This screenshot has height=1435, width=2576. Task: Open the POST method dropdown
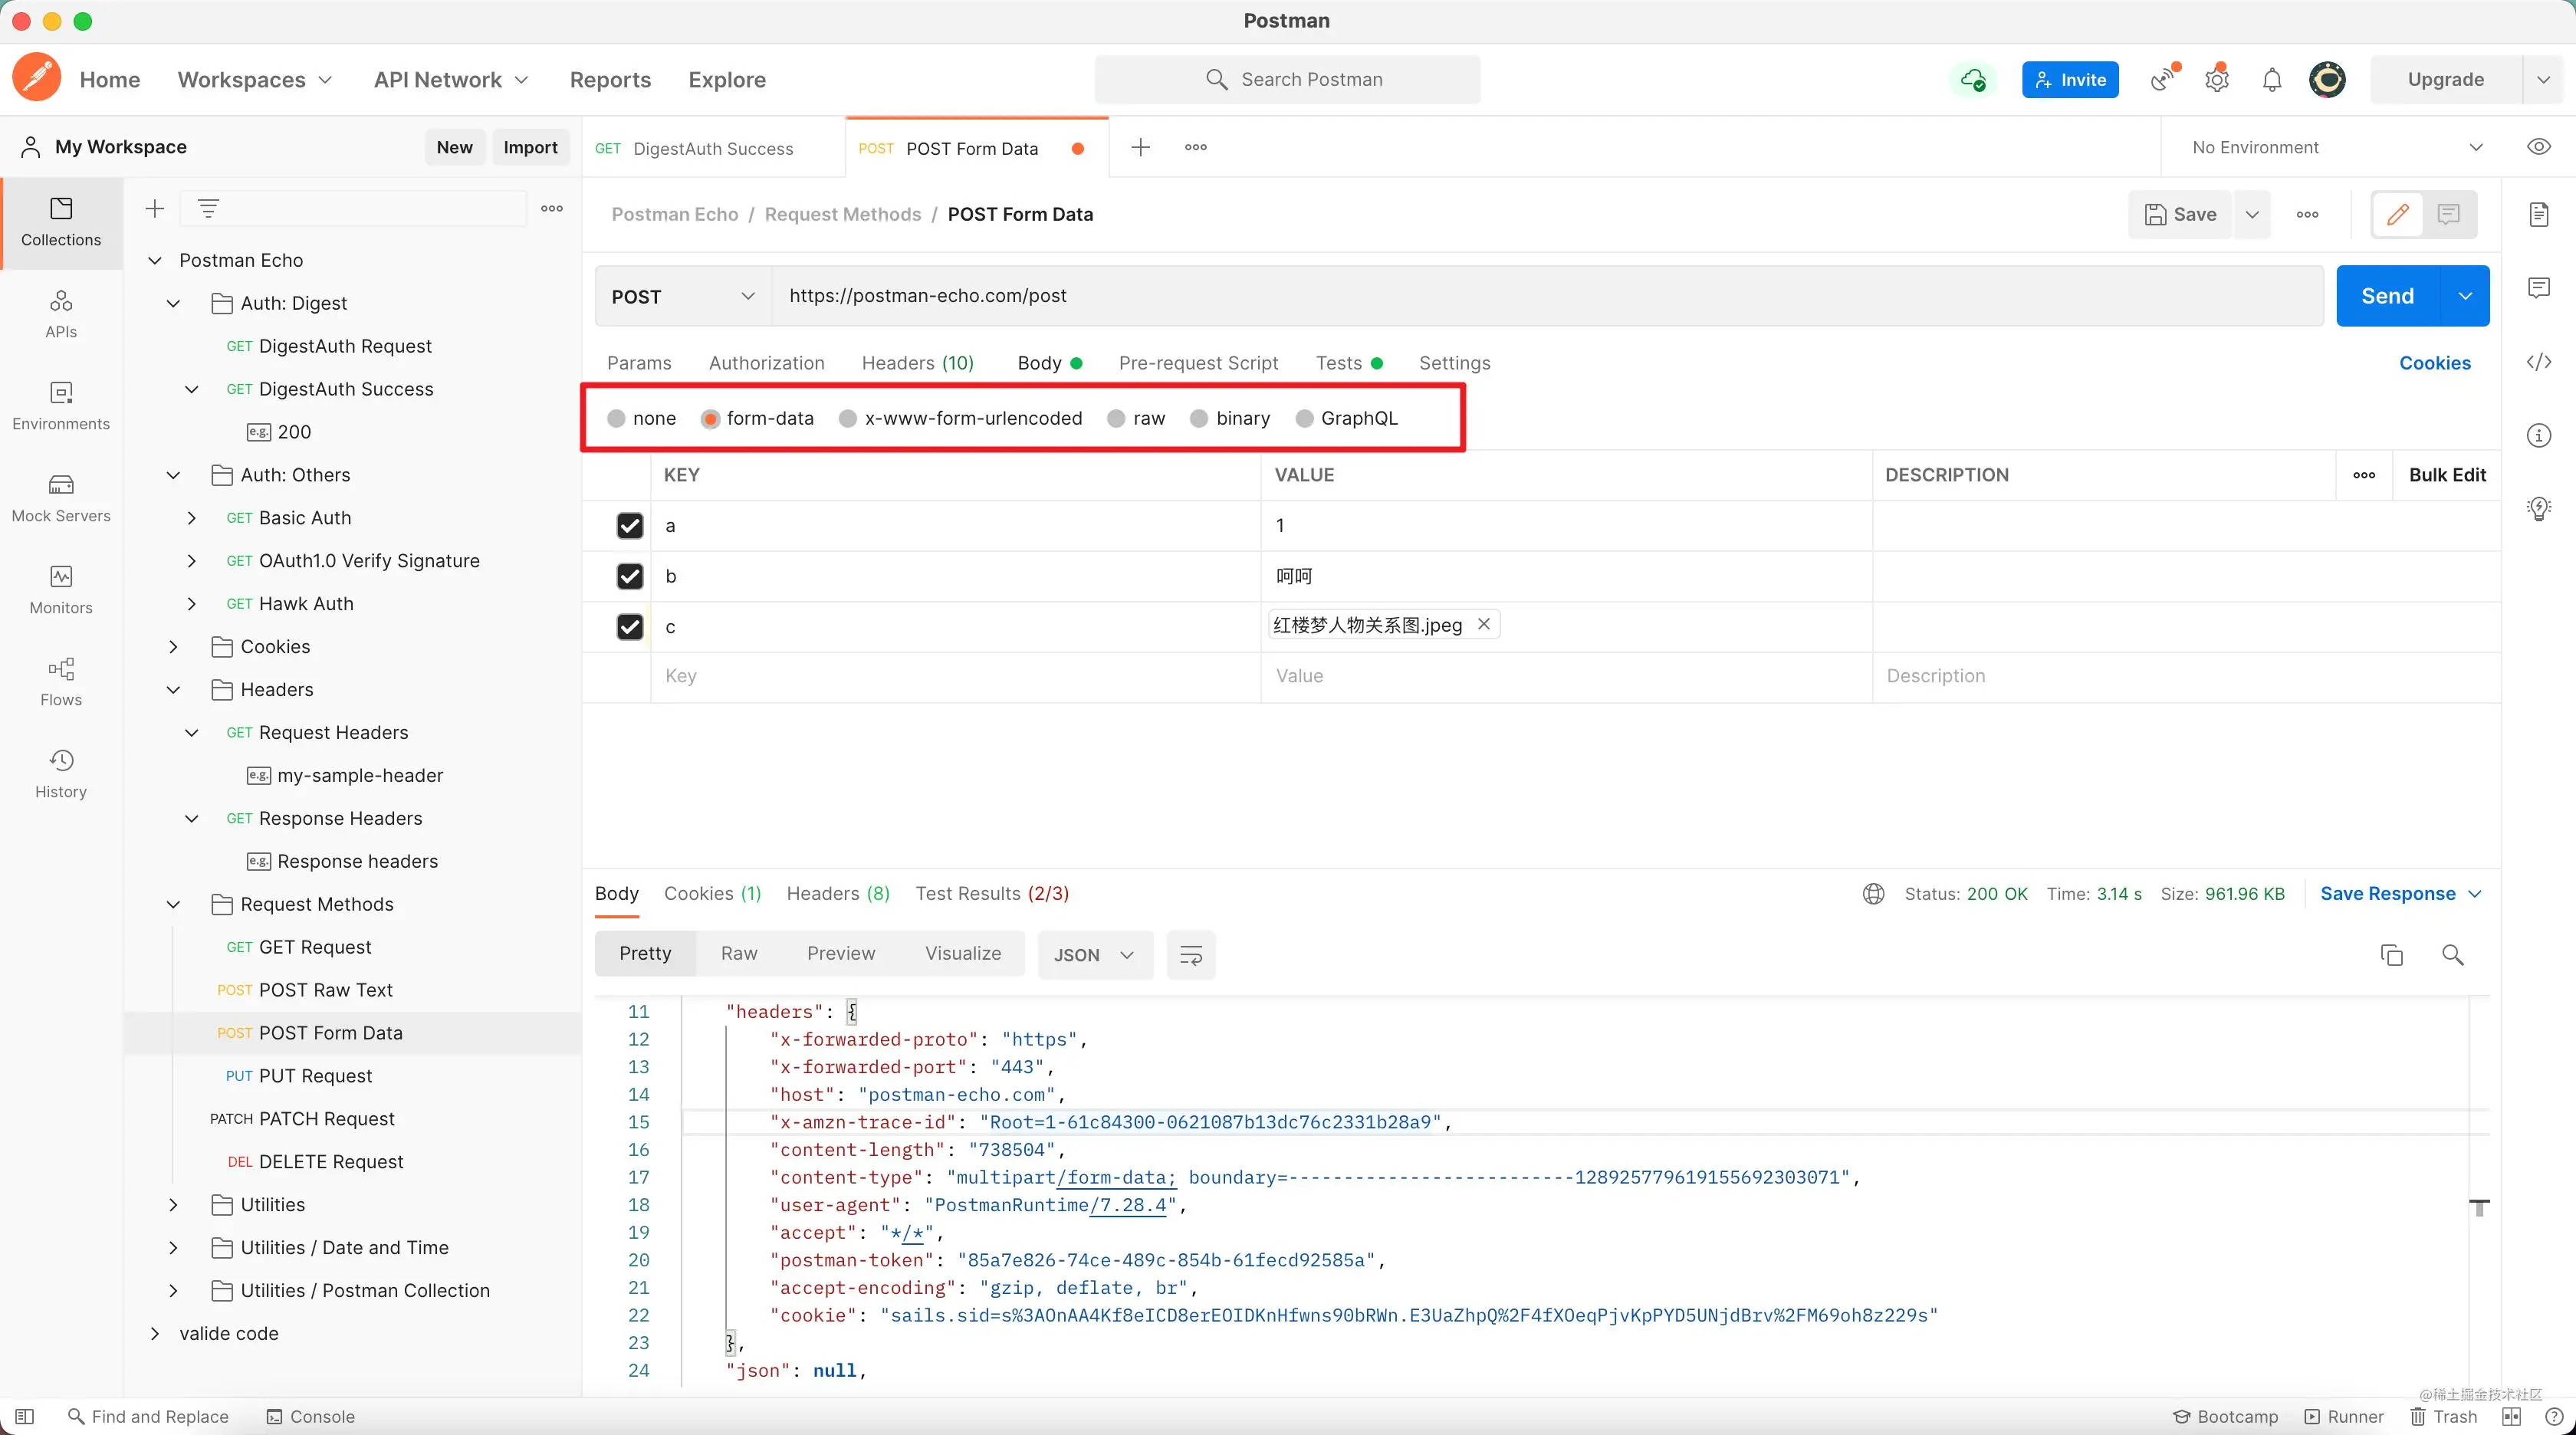click(683, 296)
